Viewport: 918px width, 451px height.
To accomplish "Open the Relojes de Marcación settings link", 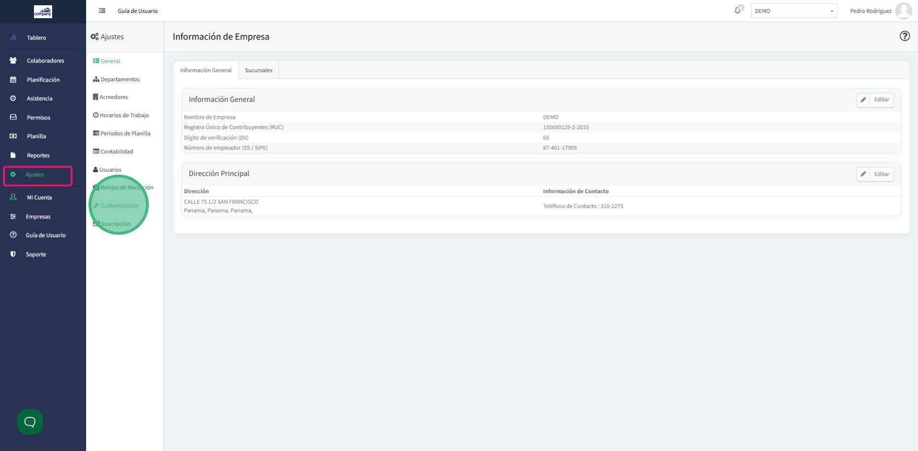I will point(127,187).
